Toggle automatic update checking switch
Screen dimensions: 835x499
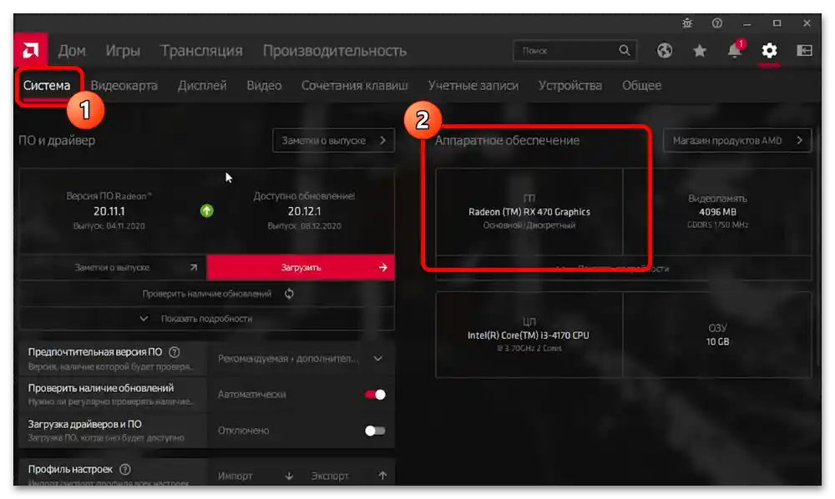pos(375,394)
